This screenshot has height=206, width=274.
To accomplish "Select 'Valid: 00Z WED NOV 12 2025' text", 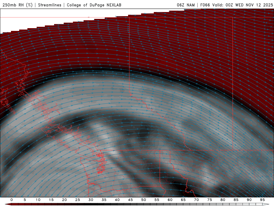I will [242, 5].
